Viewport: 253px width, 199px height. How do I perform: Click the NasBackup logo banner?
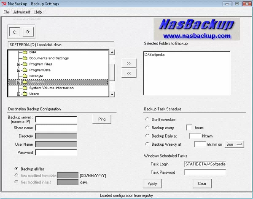(197, 29)
